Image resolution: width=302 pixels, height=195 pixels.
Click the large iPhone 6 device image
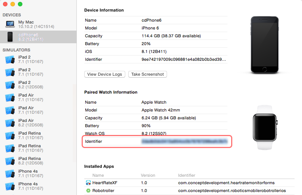click(x=265, y=45)
